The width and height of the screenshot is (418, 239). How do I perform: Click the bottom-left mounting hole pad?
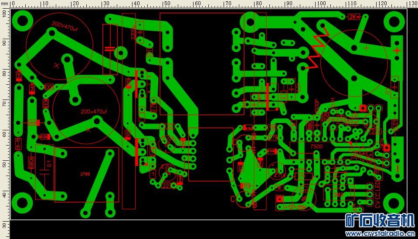pos(22,203)
